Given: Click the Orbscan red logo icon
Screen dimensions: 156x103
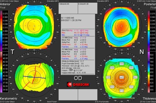Looking at the screenshot, I should 69,84.
